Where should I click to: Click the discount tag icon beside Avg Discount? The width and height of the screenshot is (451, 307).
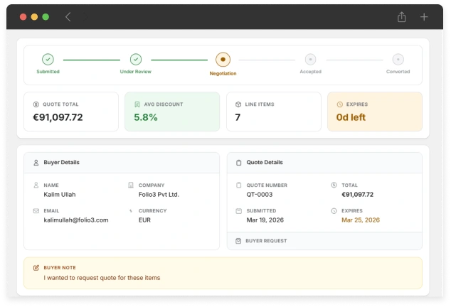click(x=137, y=104)
